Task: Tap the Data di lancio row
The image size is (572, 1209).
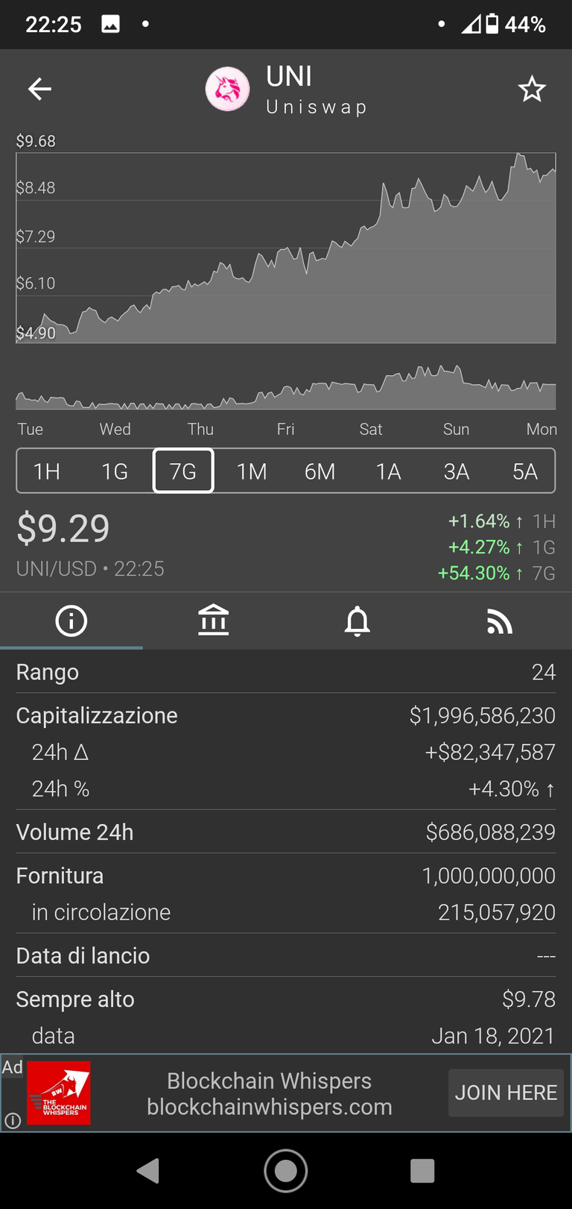Action: coord(286,955)
